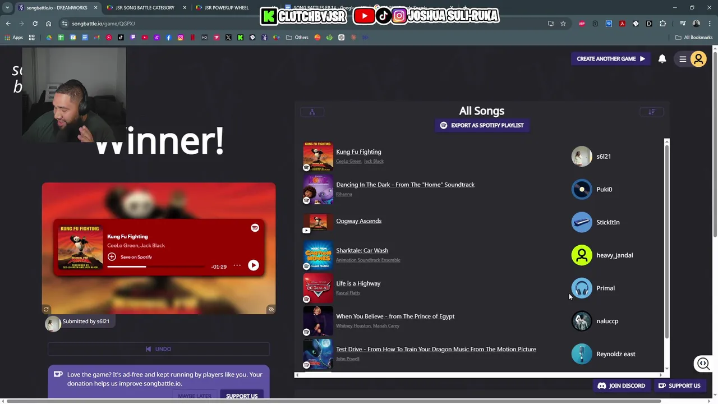Click the Spotify logo in the embed corner
718x404 pixels.
click(x=255, y=228)
